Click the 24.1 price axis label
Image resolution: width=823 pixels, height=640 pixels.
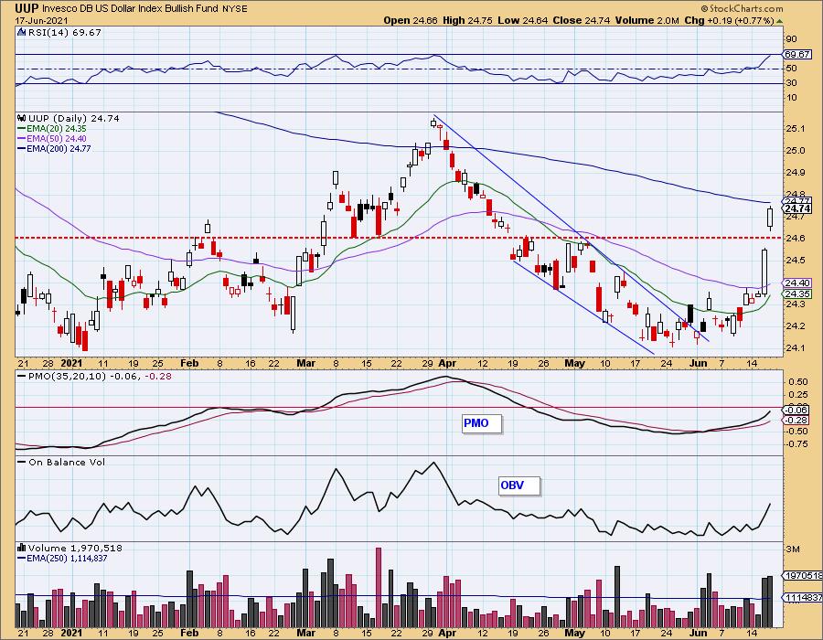click(796, 347)
